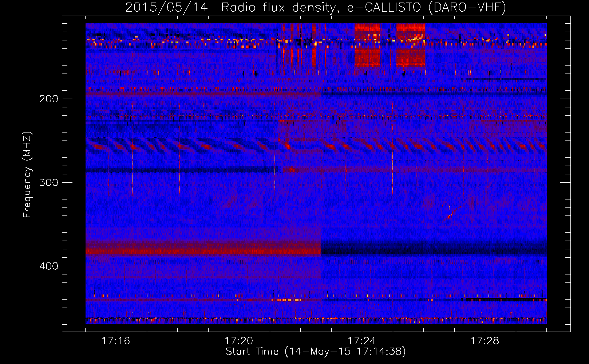This screenshot has height=364, width=589.
Task: Click the plot title 'Radio flux density, e-CALLISTO (DARO-VHF)'
Action: click(363, 7)
